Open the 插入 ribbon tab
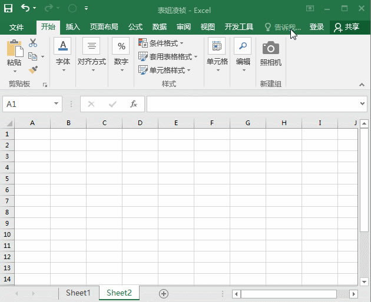The width and height of the screenshot is (371, 302). point(73,27)
